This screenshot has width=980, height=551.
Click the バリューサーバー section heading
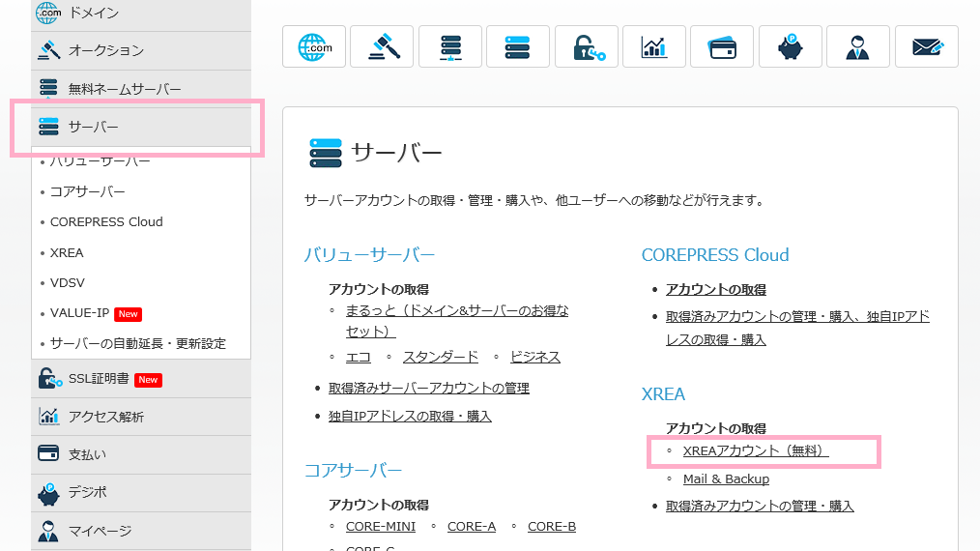click(x=369, y=255)
